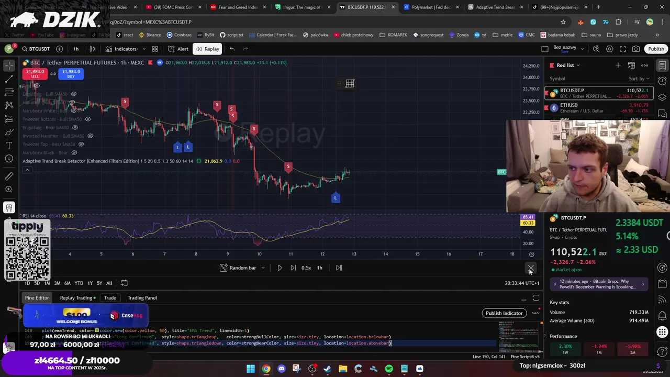Viewport: 670px width, 377px height.
Task: Select the crosshair cursor tool
Action: tap(9, 65)
